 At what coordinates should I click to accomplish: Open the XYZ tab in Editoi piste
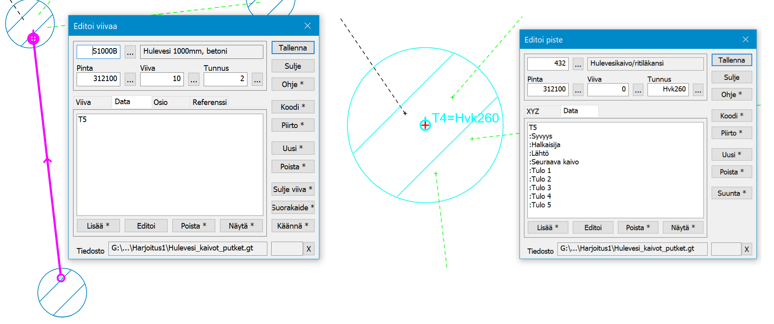(x=533, y=111)
